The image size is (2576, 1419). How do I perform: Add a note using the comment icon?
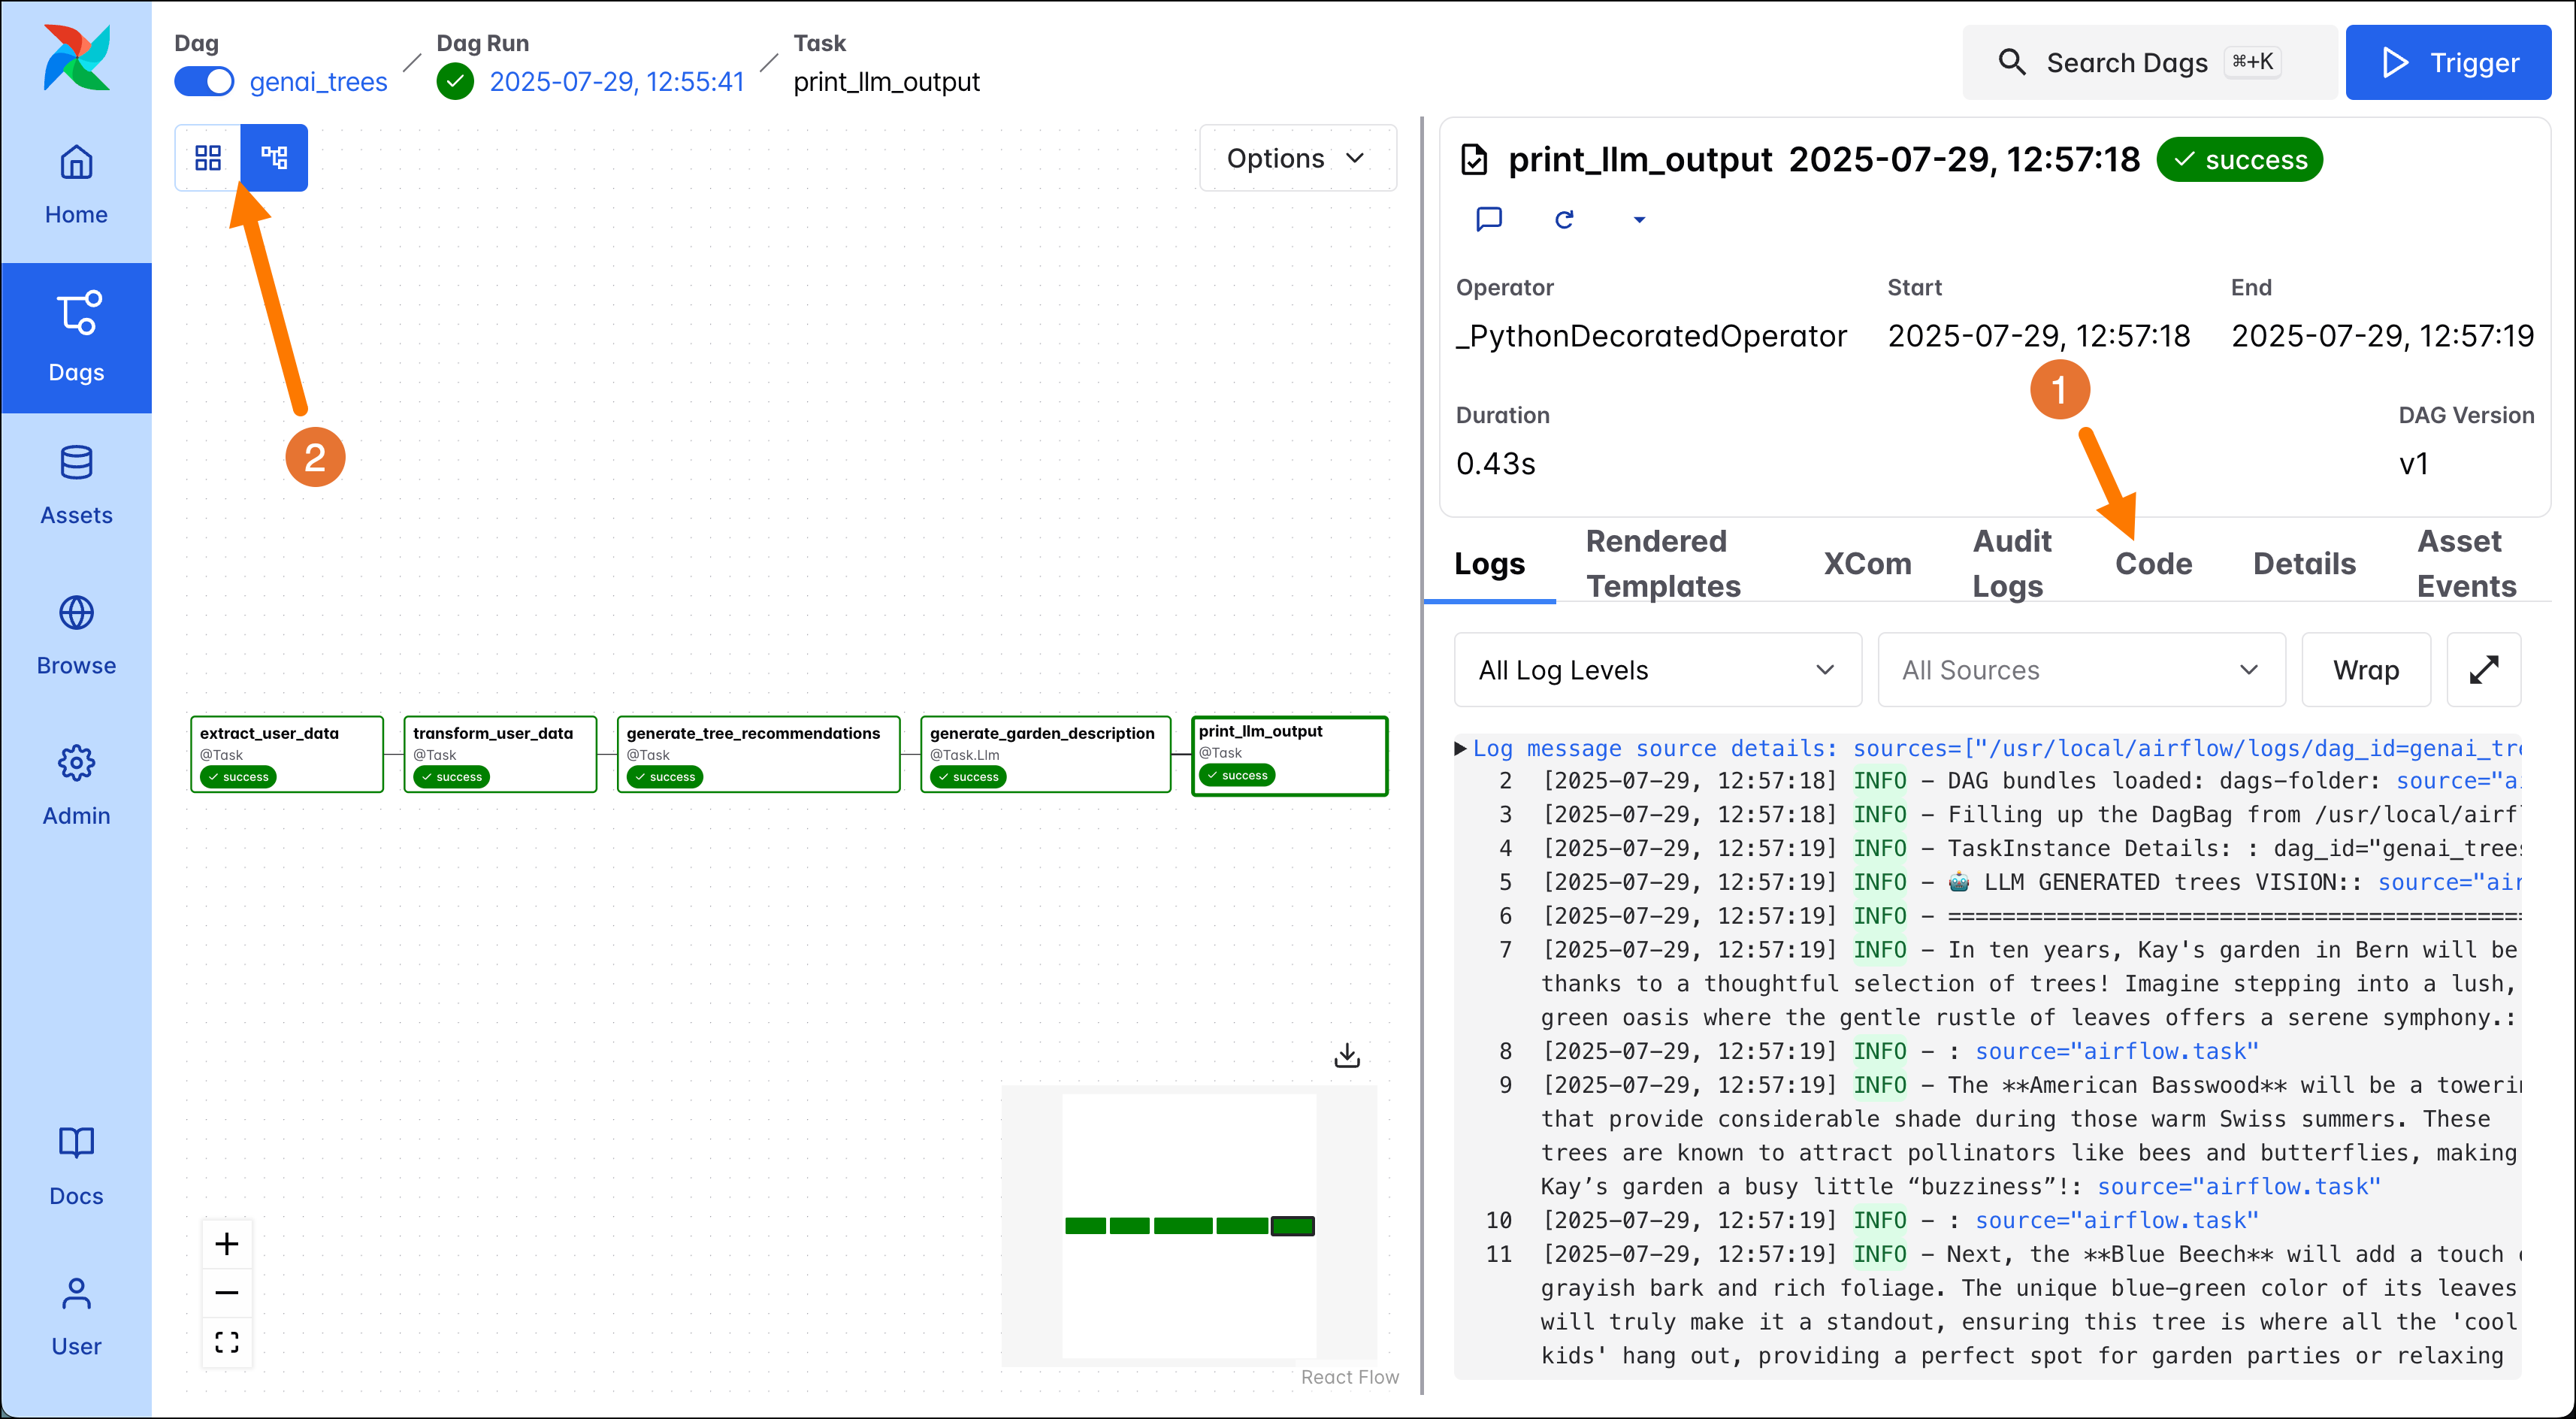click(1489, 219)
